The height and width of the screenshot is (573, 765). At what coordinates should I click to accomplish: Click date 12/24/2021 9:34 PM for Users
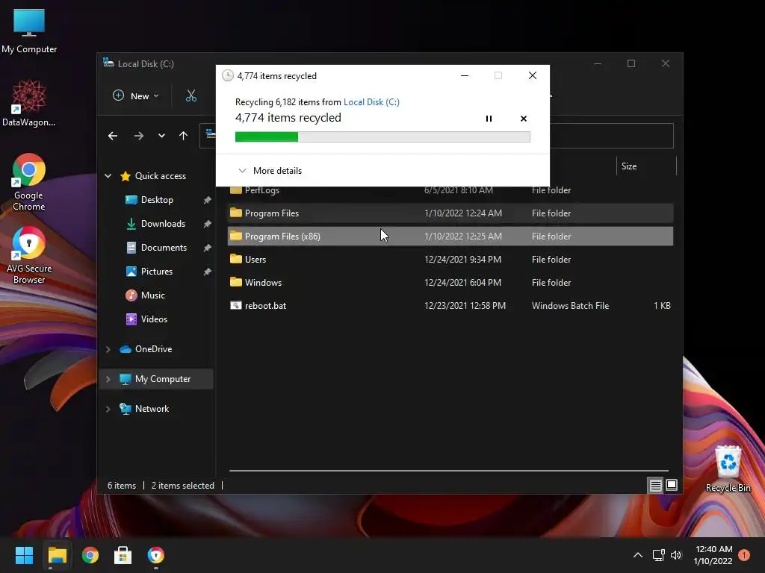[462, 259]
